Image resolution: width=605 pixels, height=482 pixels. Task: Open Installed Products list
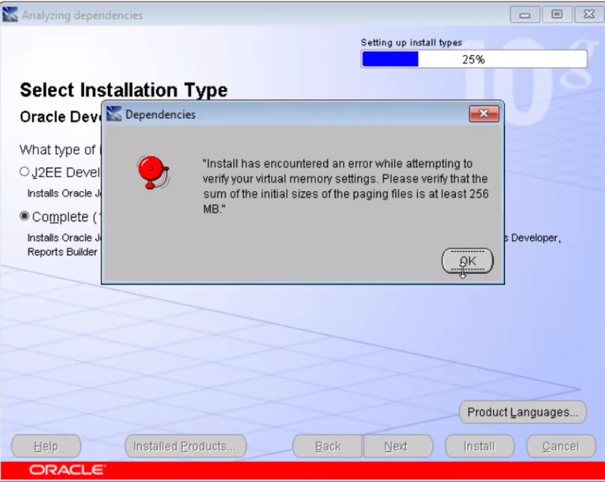pyautogui.click(x=185, y=446)
